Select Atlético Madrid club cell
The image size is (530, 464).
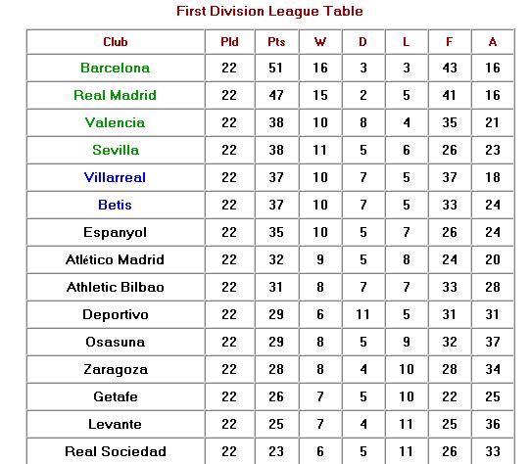click(x=116, y=259)
